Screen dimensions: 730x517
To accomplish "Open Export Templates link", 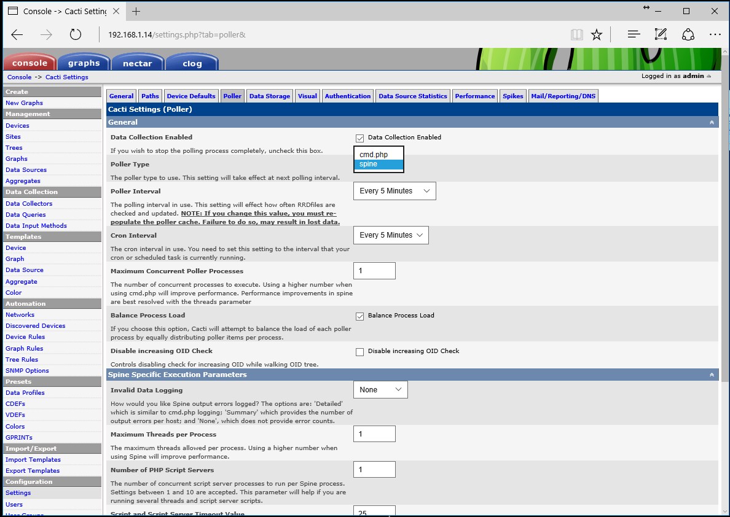I will click(33, 470).
